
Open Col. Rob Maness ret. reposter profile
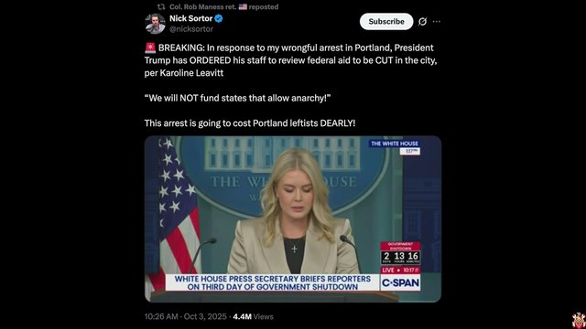(x=202, y=6)
